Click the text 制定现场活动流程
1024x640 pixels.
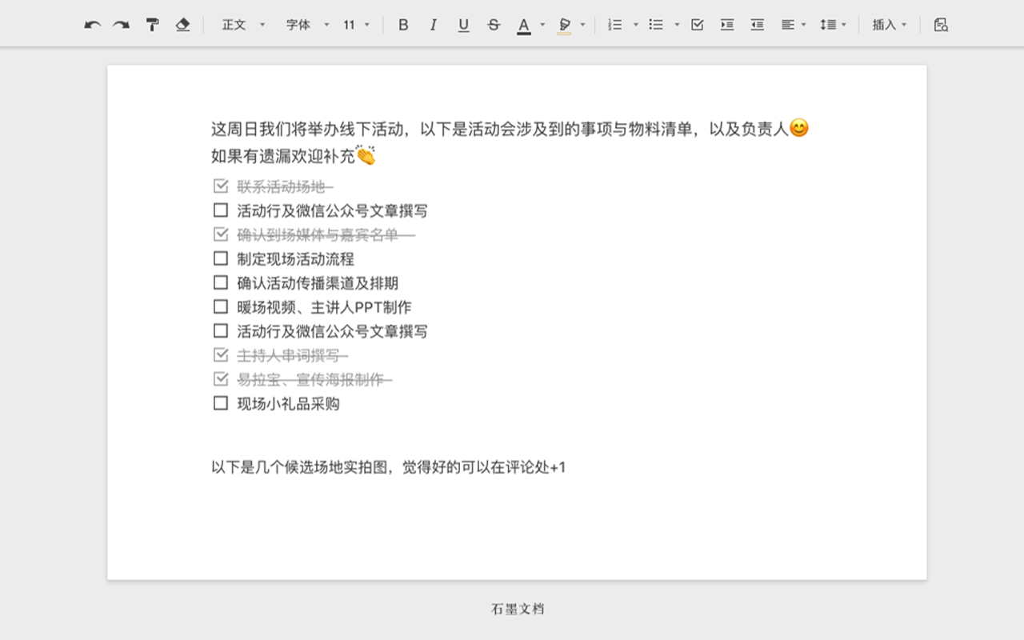(x=295, y=258)
